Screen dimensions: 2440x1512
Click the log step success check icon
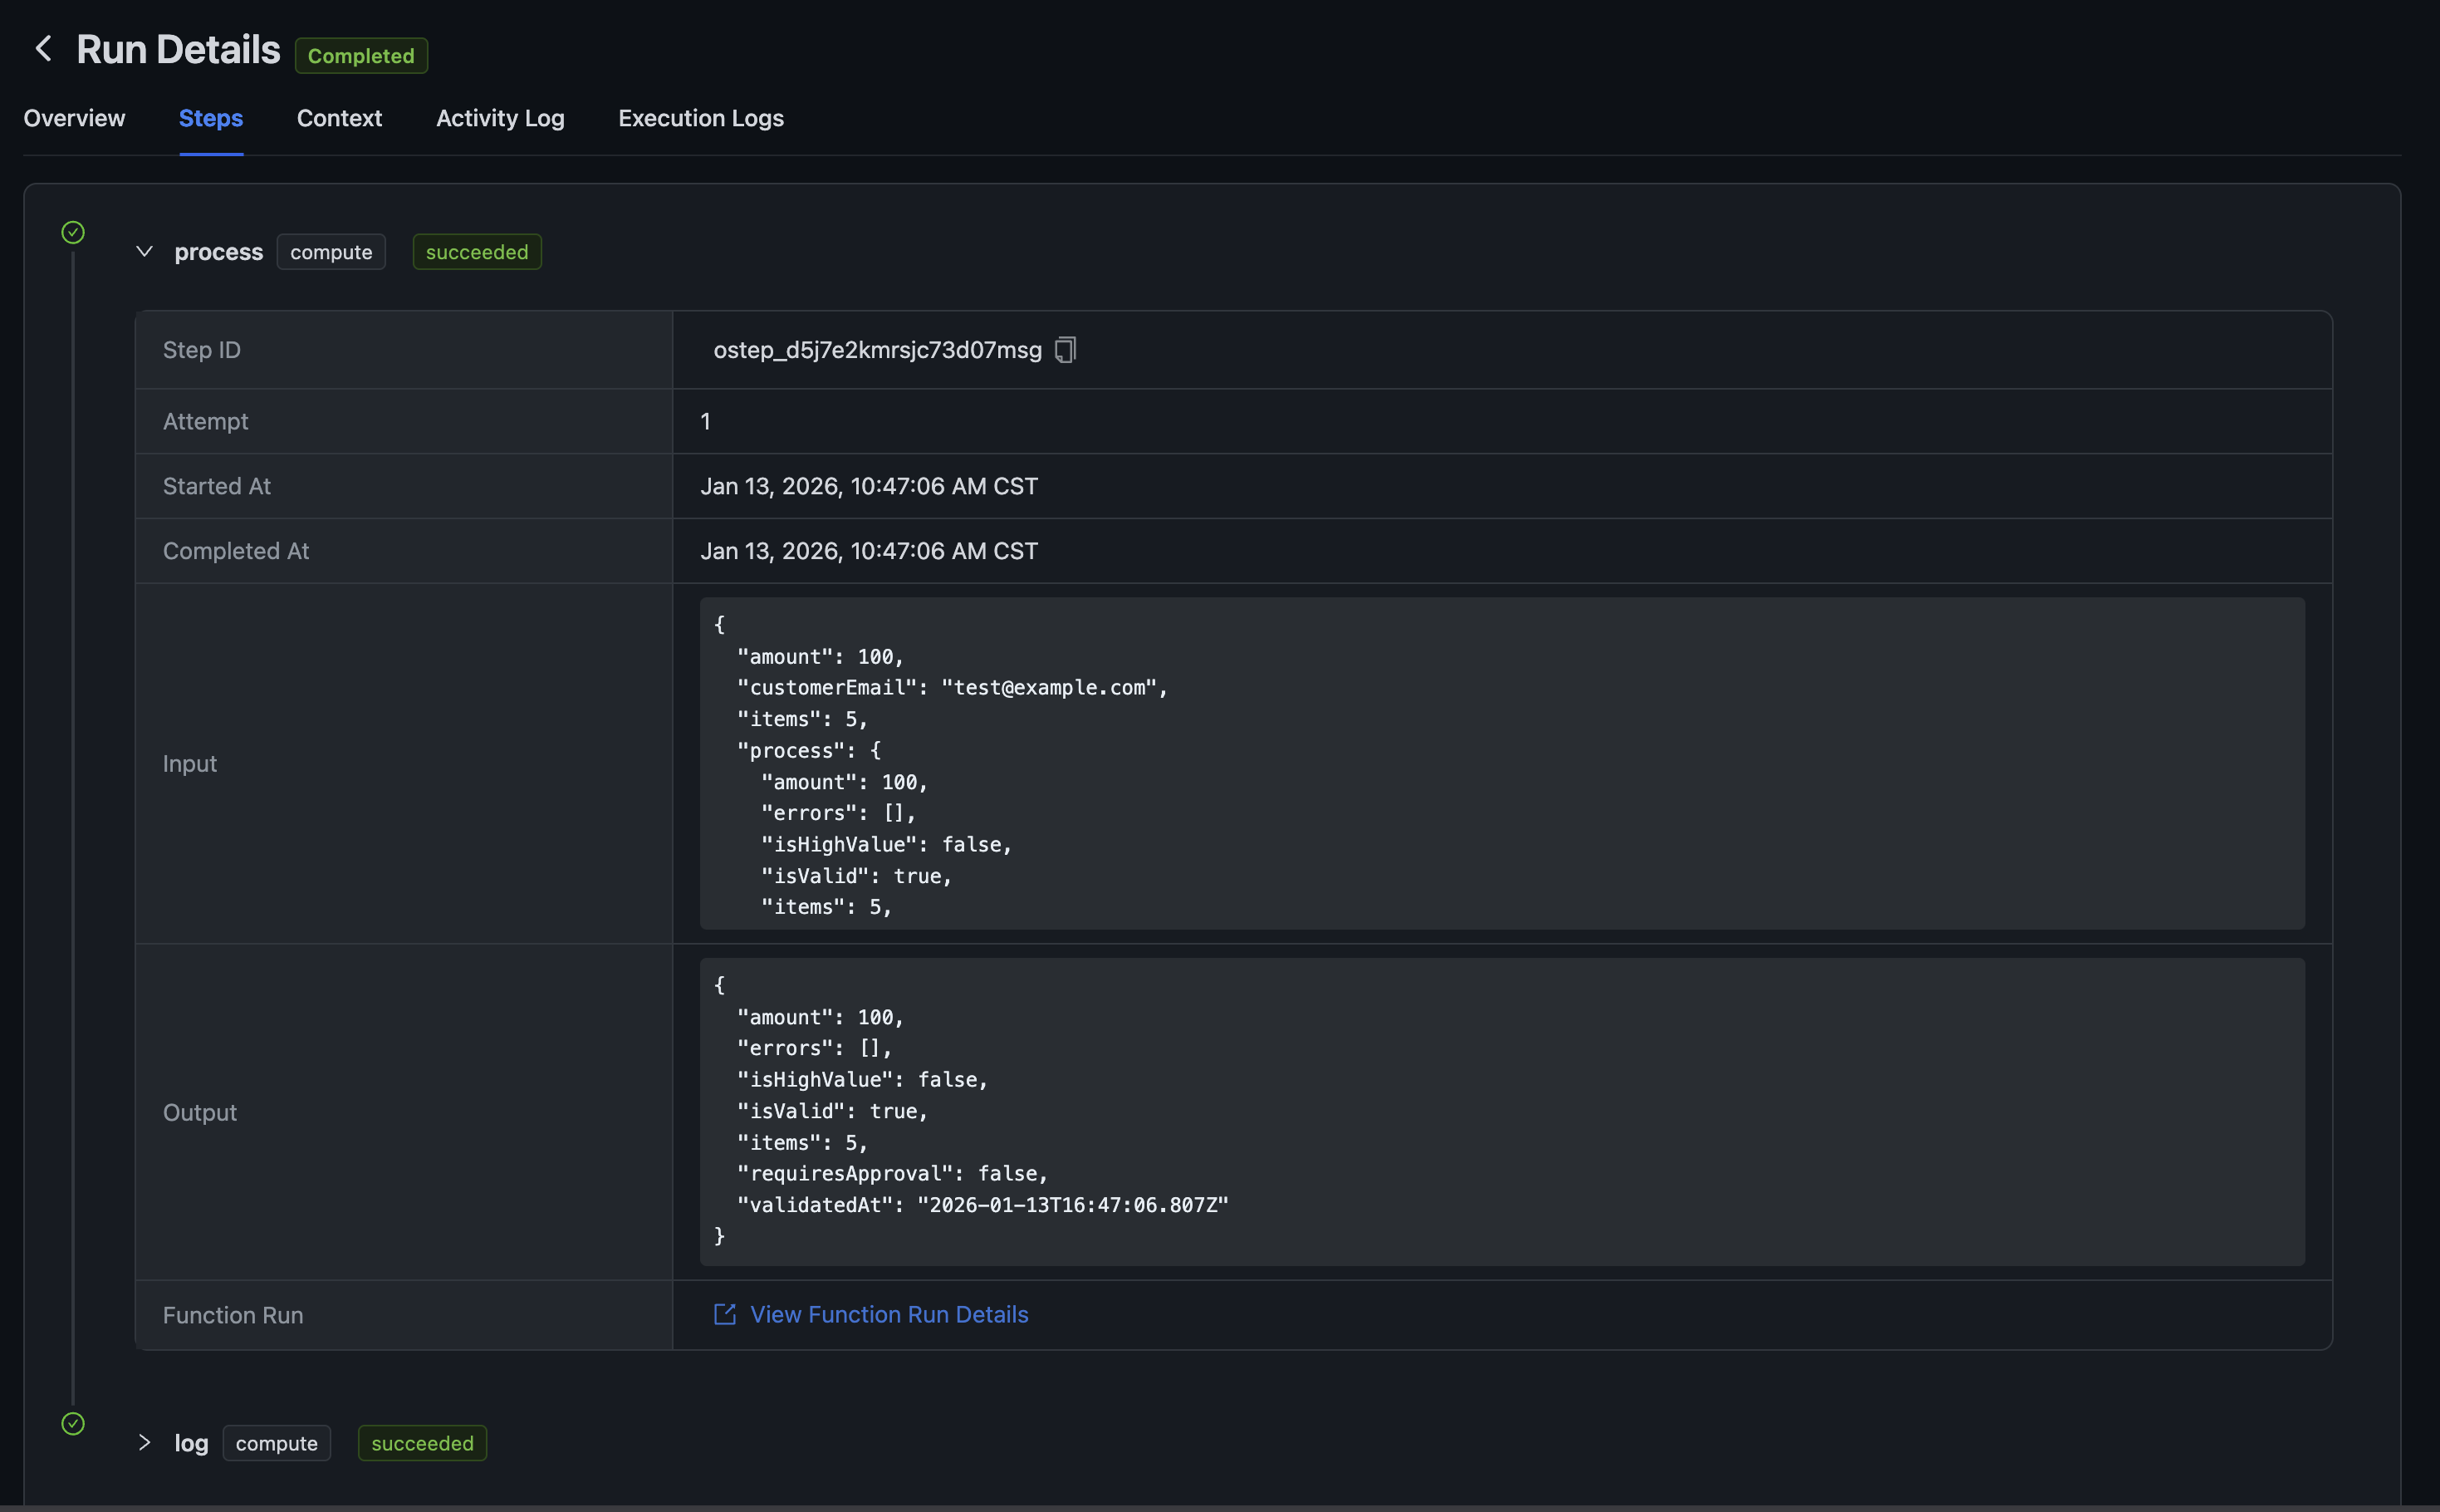click(73, 1423)
